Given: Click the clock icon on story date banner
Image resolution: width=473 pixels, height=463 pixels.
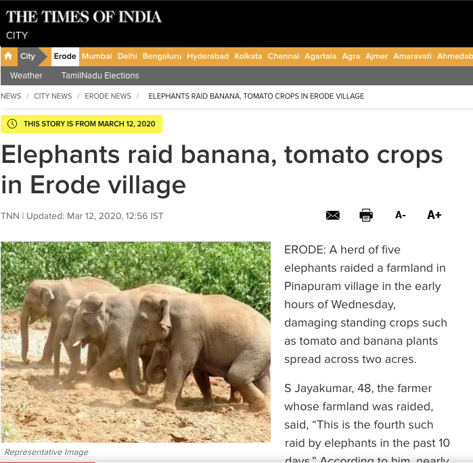Looking at the screenshot, I should point(12,124).
